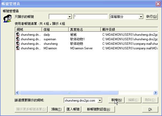Click the 真實姓名 column header
The width and height of the screenshot is (162, 116).
[84, 29]
